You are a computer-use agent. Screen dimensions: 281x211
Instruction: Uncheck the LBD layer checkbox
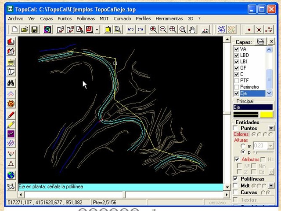(x=237, y=56)
